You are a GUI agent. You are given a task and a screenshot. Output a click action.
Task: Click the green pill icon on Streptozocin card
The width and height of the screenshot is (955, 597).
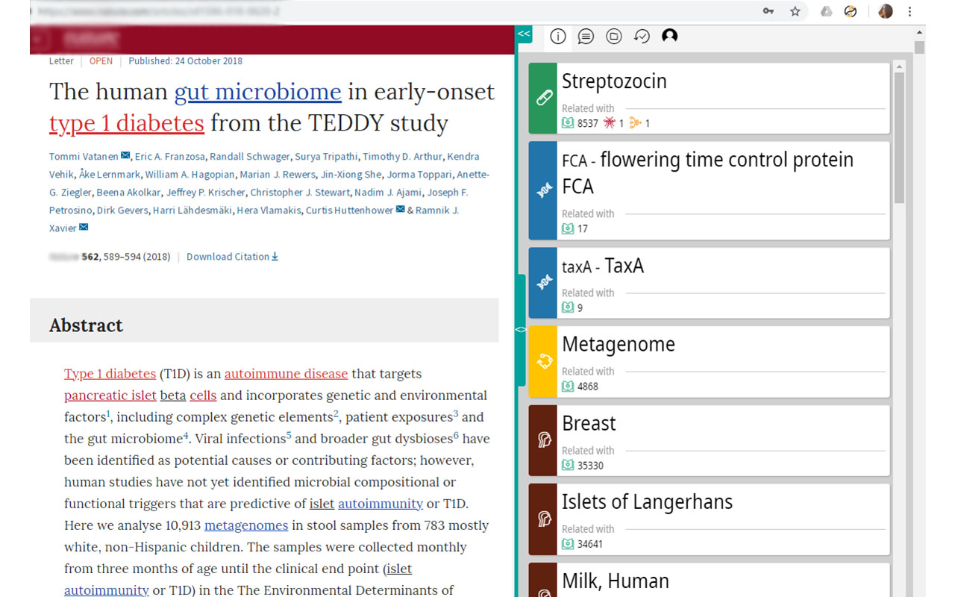click(543, 98)
